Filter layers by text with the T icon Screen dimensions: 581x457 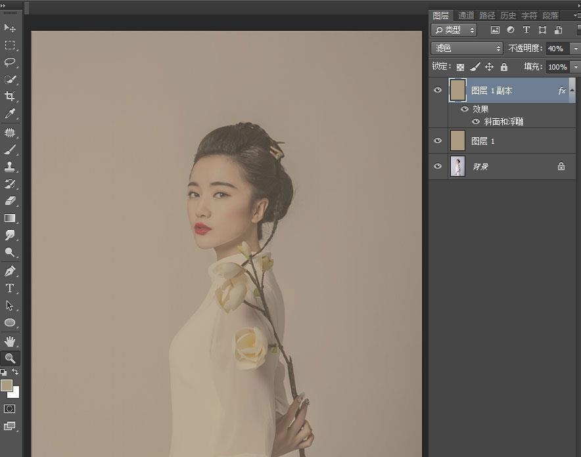tap(526, 30)
